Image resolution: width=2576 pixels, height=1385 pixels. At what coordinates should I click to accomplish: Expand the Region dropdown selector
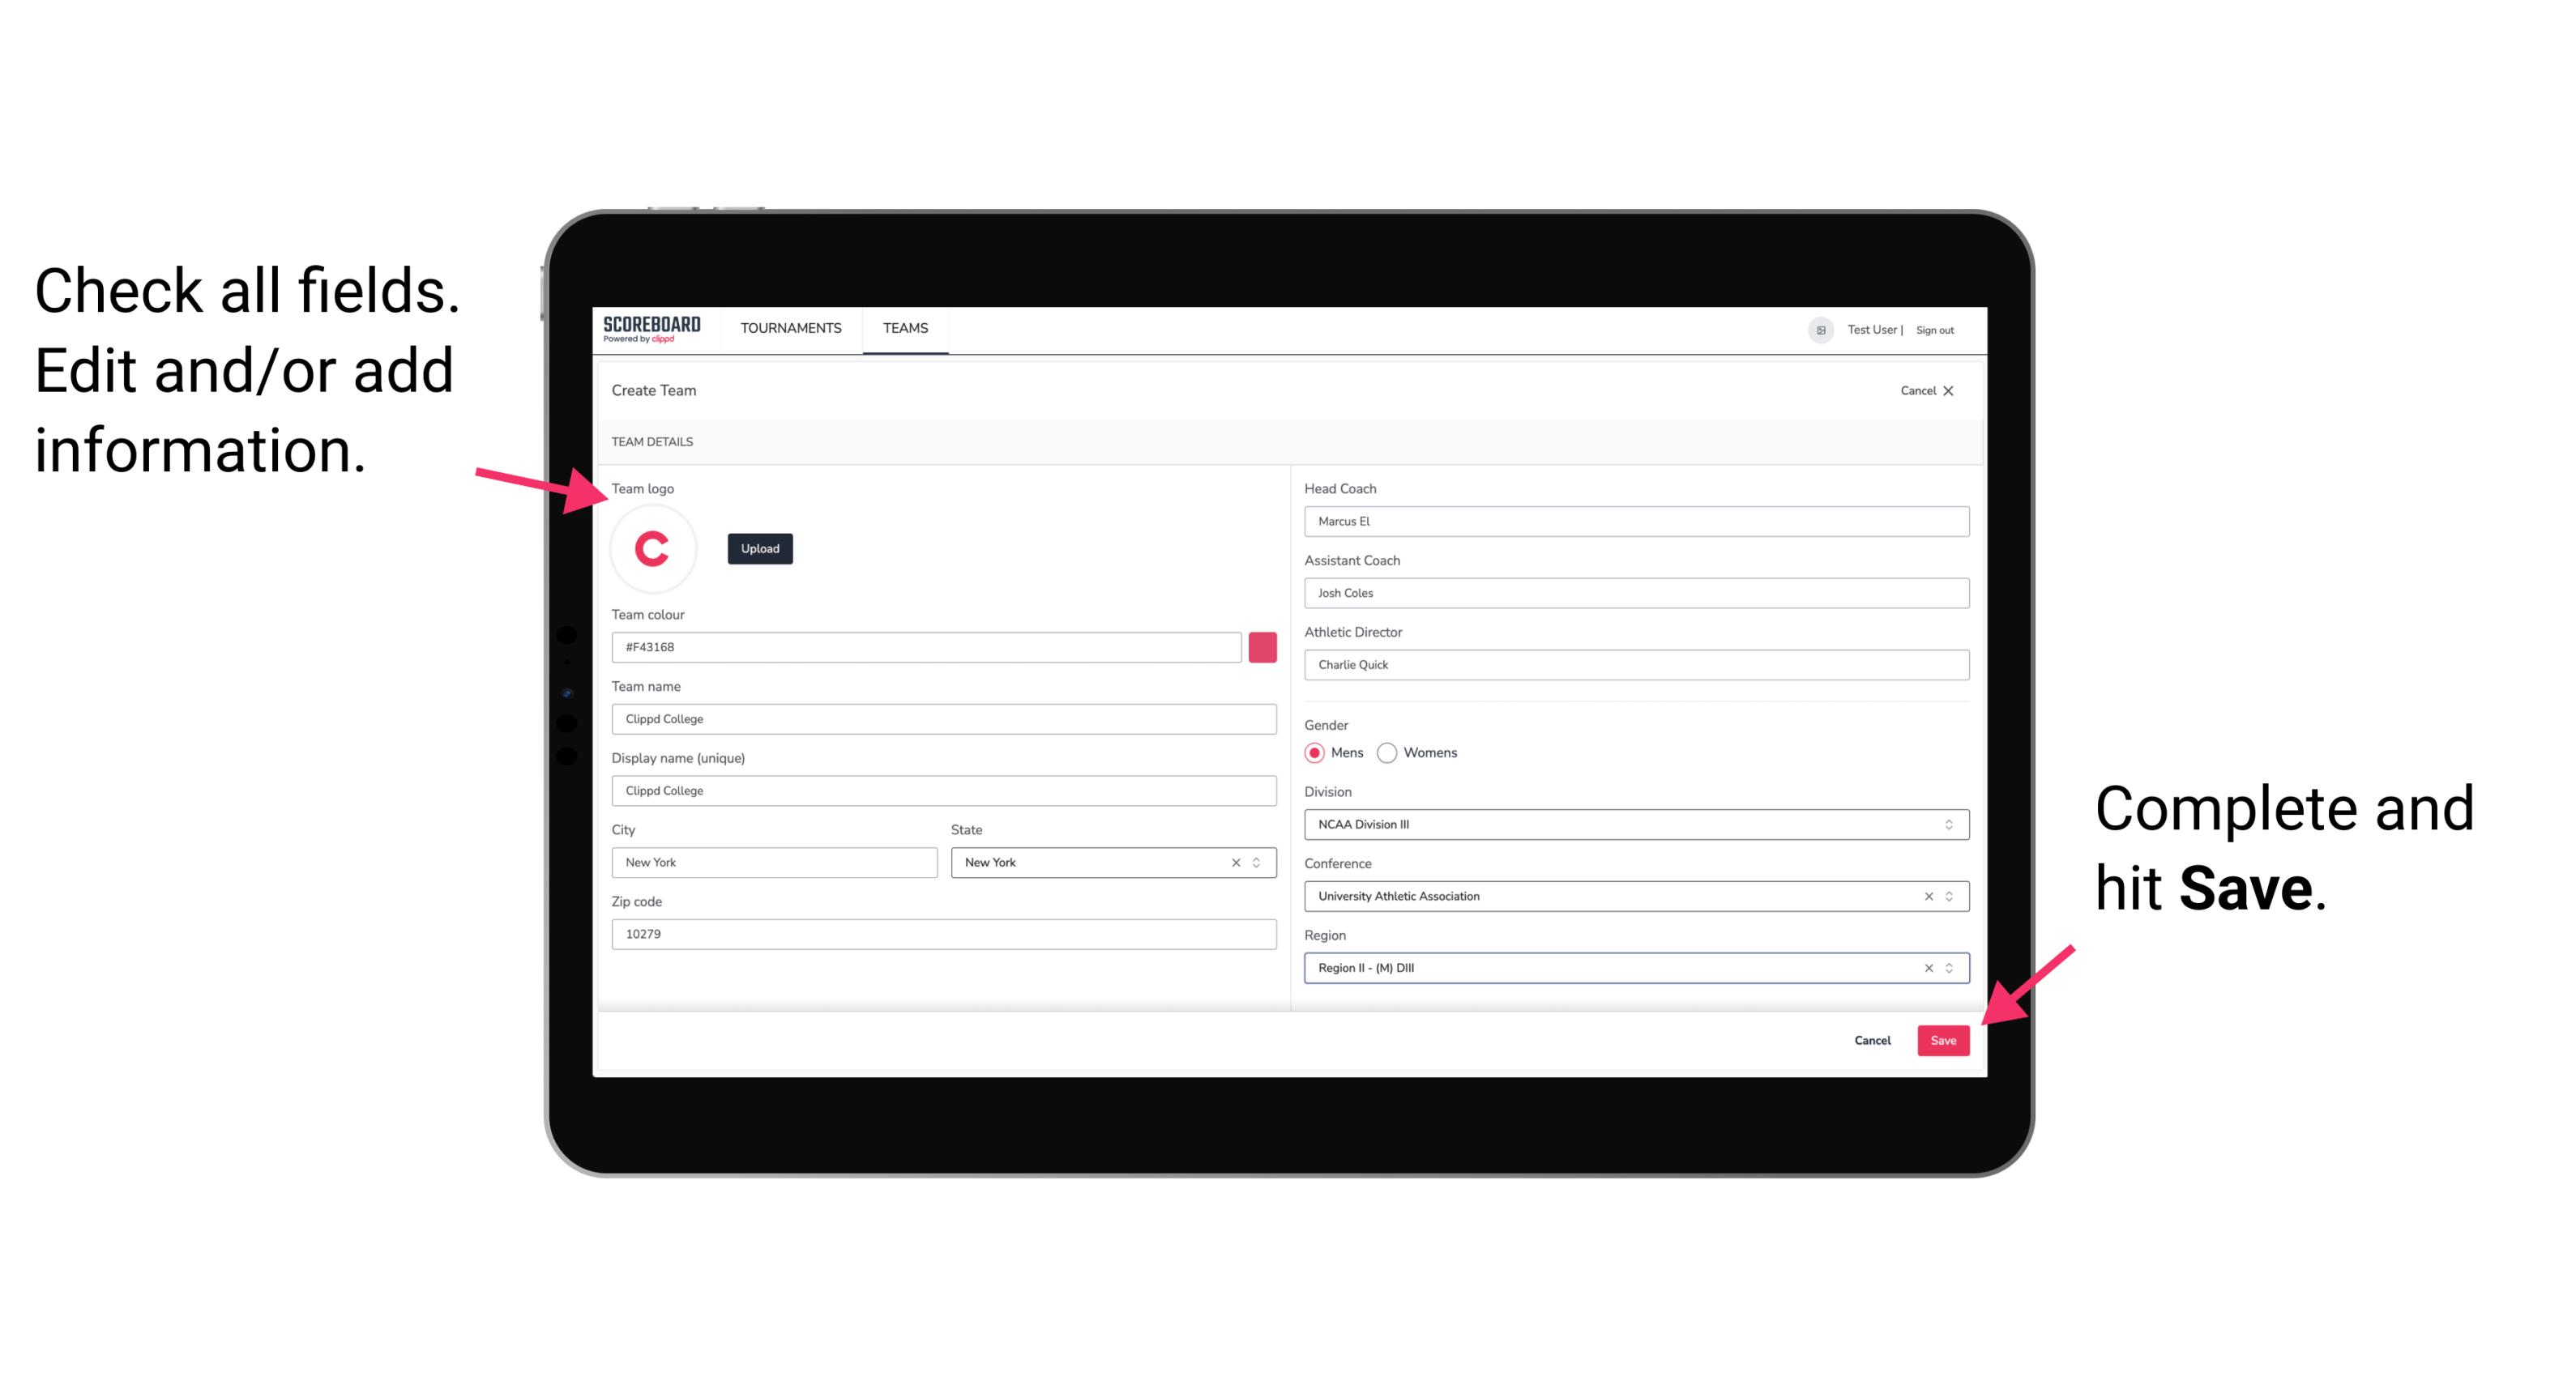[1948, 967]
